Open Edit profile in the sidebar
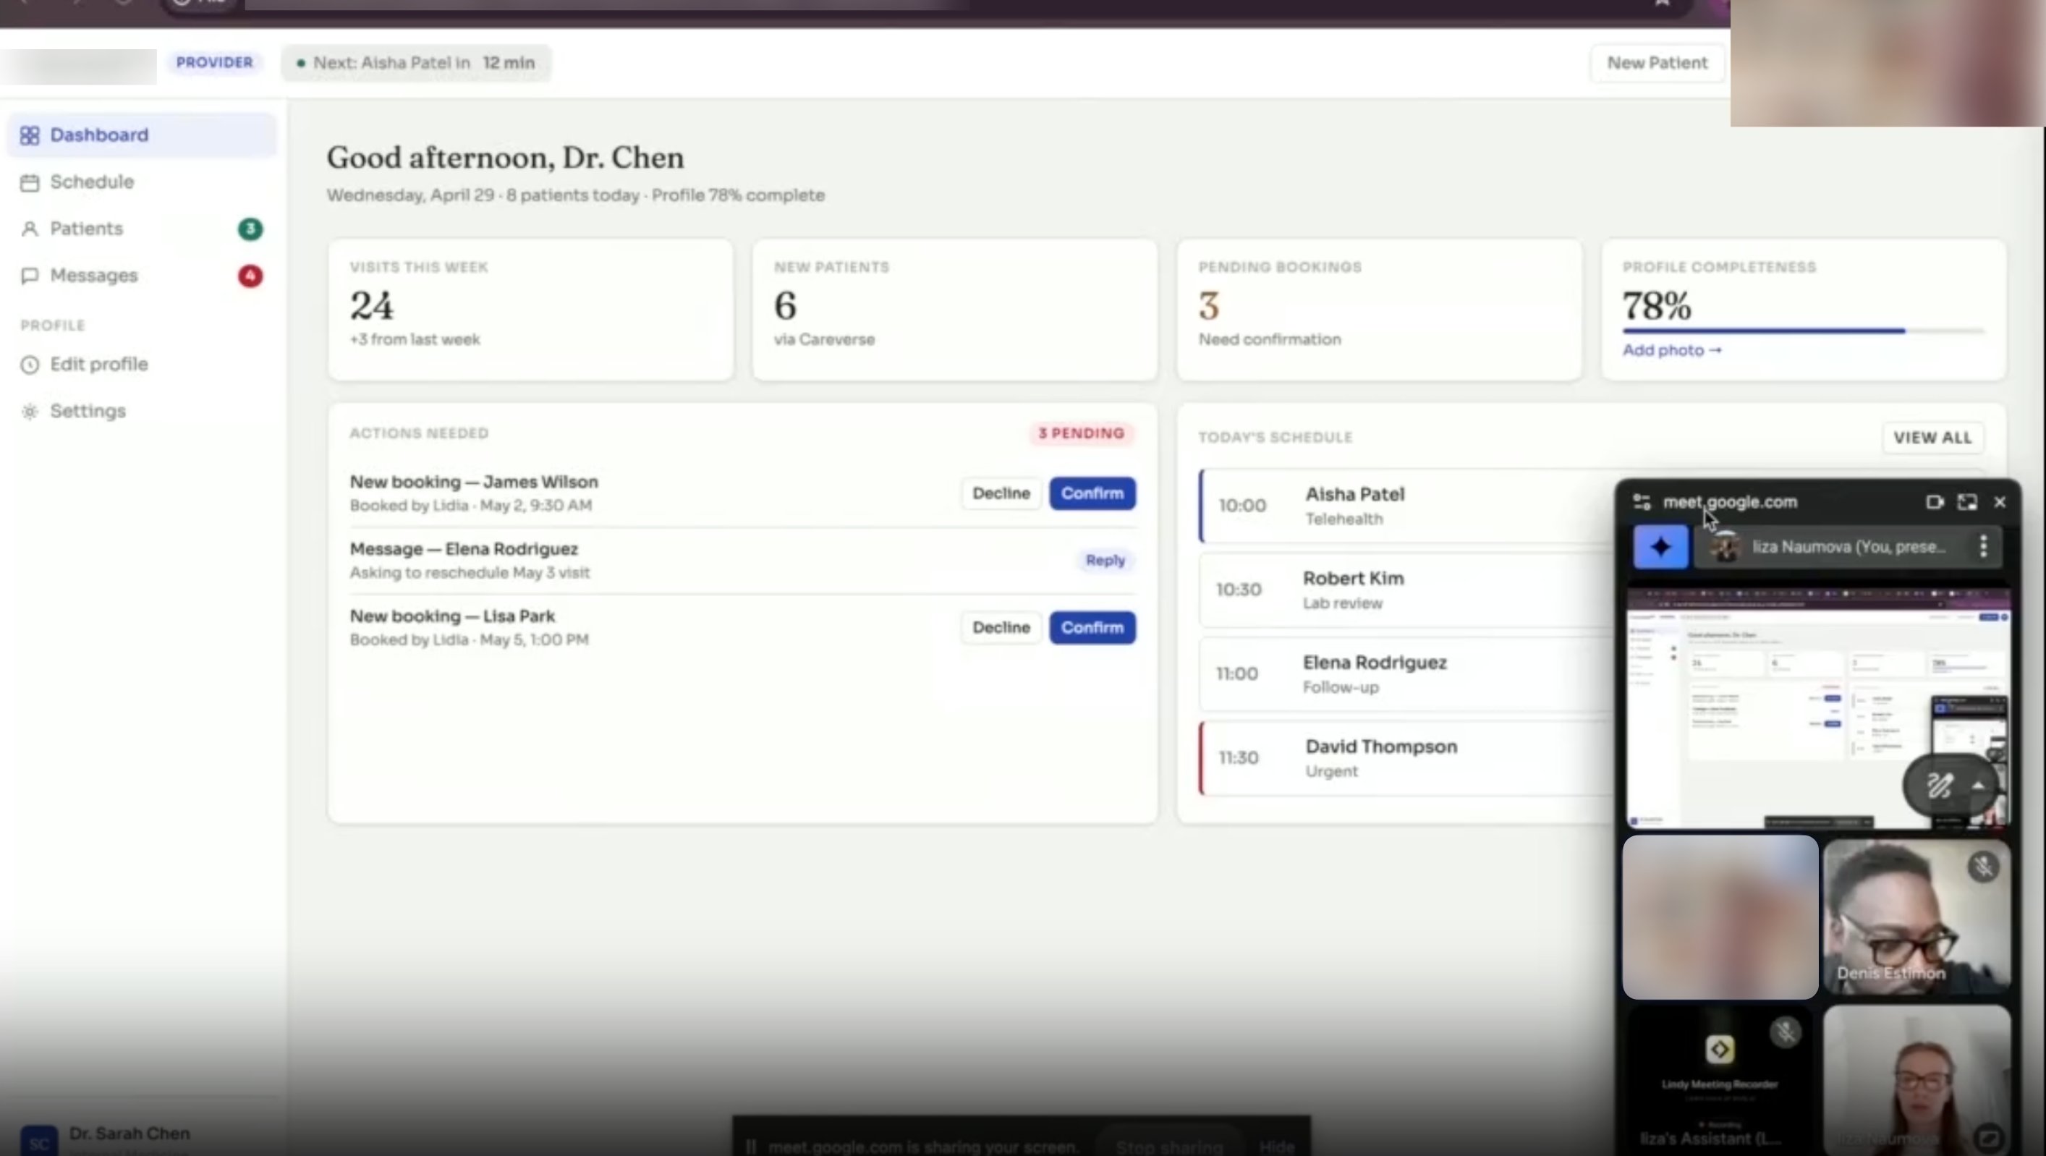The image size is (2046, 1156). (141, 365)
